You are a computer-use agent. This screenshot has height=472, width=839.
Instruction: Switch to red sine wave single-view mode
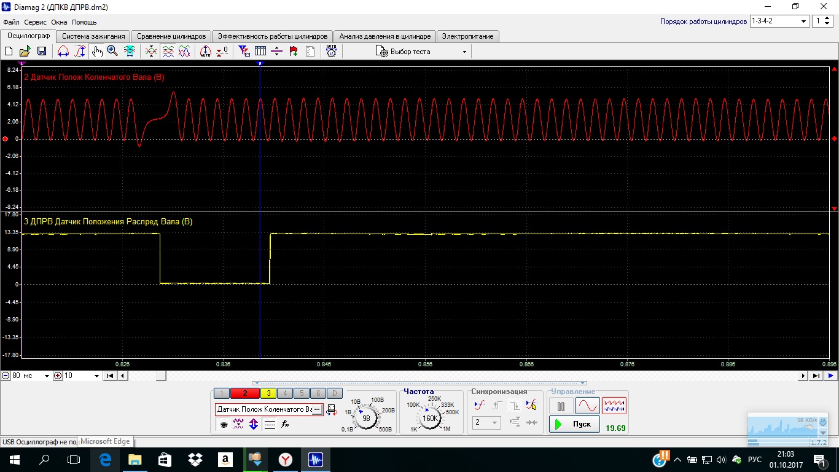(x=587, y=406)
